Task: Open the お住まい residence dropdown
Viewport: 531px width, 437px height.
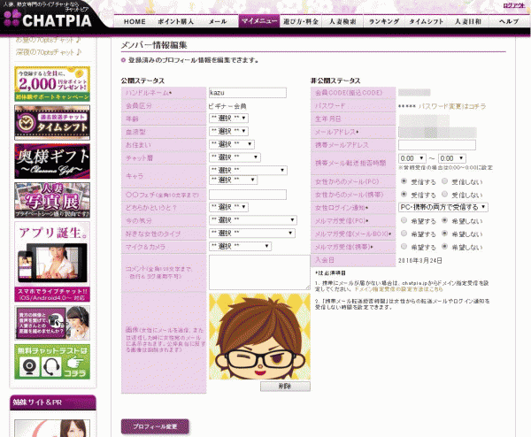Action: 232,144
